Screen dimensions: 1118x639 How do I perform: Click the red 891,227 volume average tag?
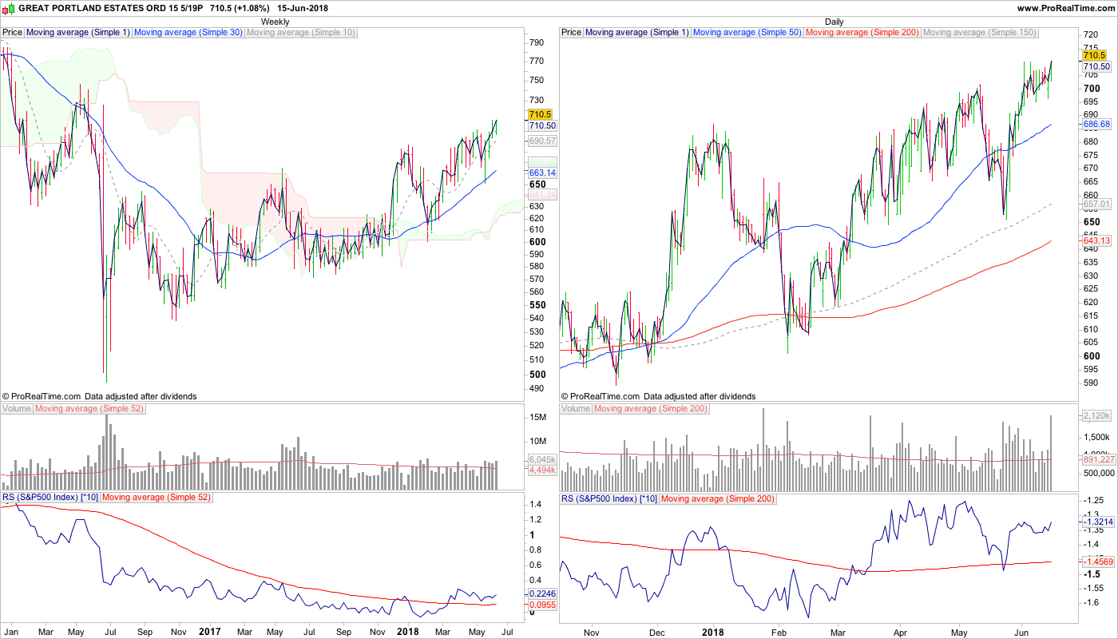pyautogui.click(x=1098, y=460)
